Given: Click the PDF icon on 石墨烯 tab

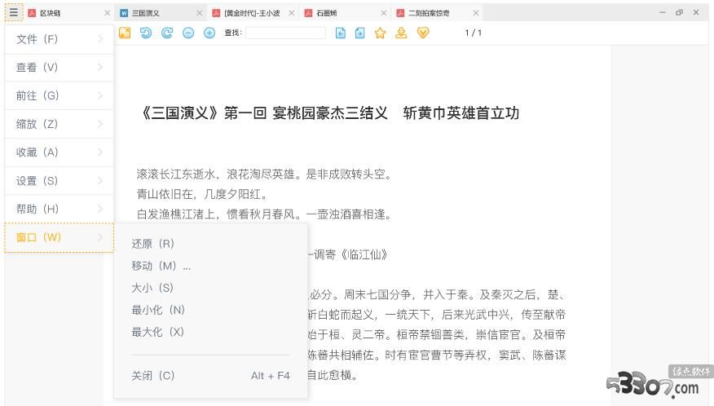Looking at the screenshot, I should coord(308,13).
